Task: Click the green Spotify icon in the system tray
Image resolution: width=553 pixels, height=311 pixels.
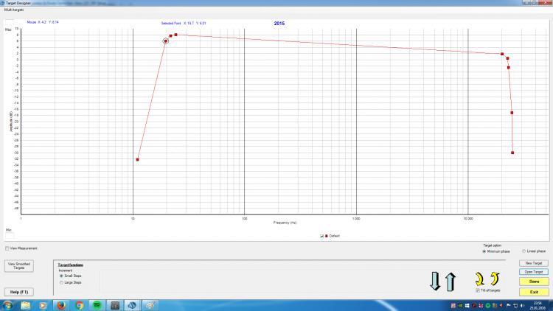Action: click(x=488, y=305)
